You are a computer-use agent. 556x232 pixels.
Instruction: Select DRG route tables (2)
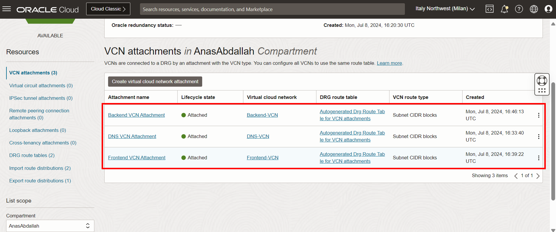[x=32, y=155]
